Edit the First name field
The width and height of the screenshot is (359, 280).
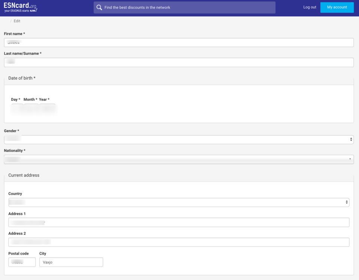[x=179, y=43]
